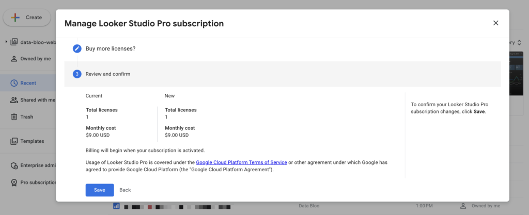The image size is (529, 215).
Task: Open Google Cloud Platform Terms of Service link
Action: tap(242, 162)
